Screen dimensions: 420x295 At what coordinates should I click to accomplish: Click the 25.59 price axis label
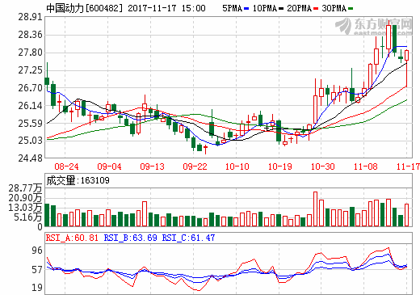coord(31,124)
